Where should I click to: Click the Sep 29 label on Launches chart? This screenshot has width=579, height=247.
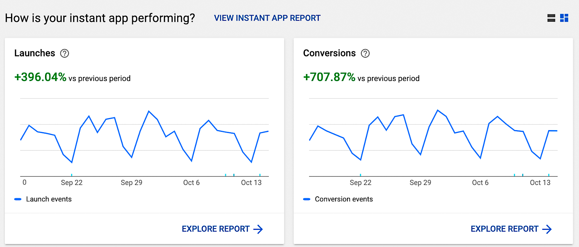click(x=132, y=182)
